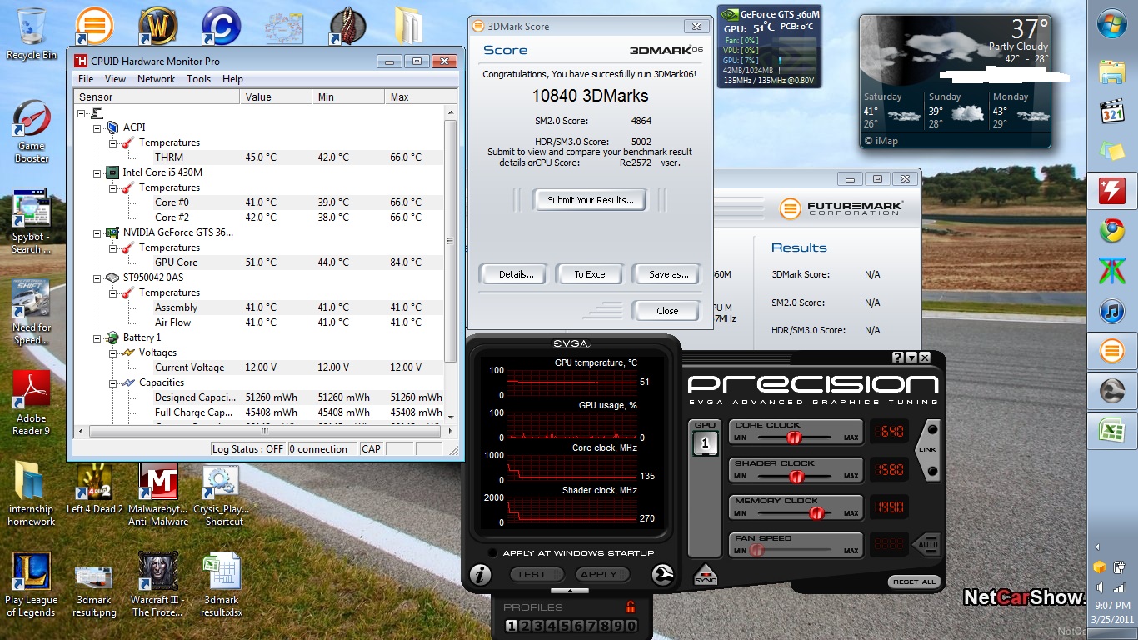Collapse the Battery 1 node

[97, 337]
